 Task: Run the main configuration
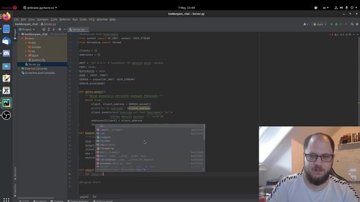click(x=331, y=24)
